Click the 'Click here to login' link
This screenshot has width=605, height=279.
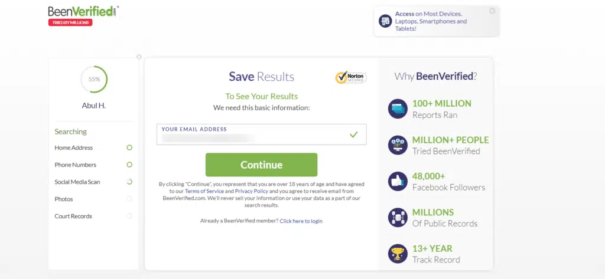click(x=301, y=221)
